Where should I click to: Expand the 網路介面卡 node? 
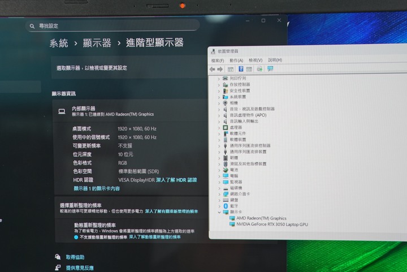219,195
